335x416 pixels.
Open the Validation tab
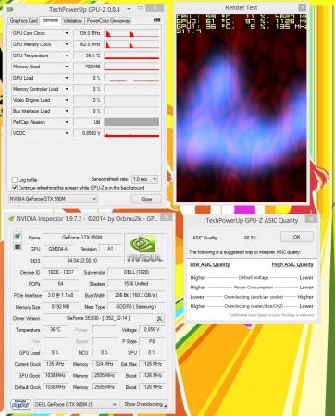tap(72, 21)
